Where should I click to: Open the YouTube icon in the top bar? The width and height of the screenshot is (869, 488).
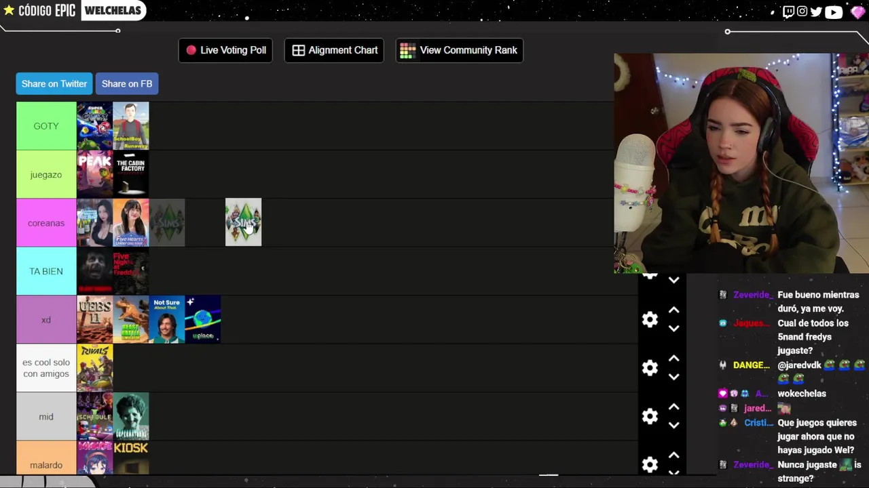(x=833, y=12)
